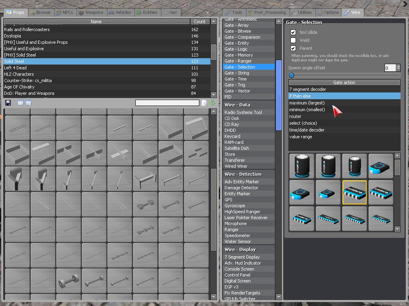Viewport: 409px width, 306px height.
Task: Choose the 'select (choice)' gate action
Action: click(303, 123)
